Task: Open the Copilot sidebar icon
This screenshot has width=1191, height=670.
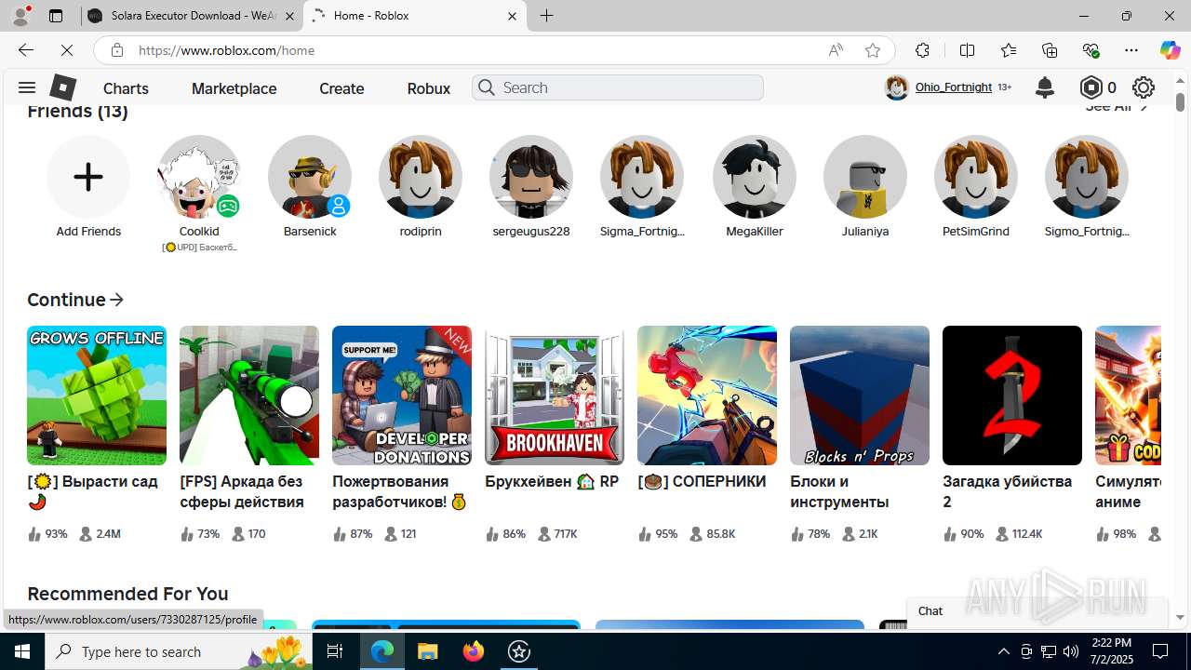Action: pos(1170,50)
